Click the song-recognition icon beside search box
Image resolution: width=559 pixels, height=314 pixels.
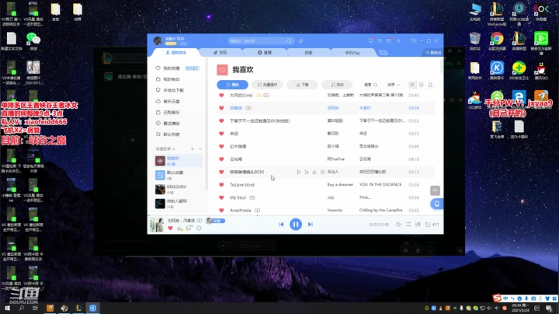pos(301,41)
